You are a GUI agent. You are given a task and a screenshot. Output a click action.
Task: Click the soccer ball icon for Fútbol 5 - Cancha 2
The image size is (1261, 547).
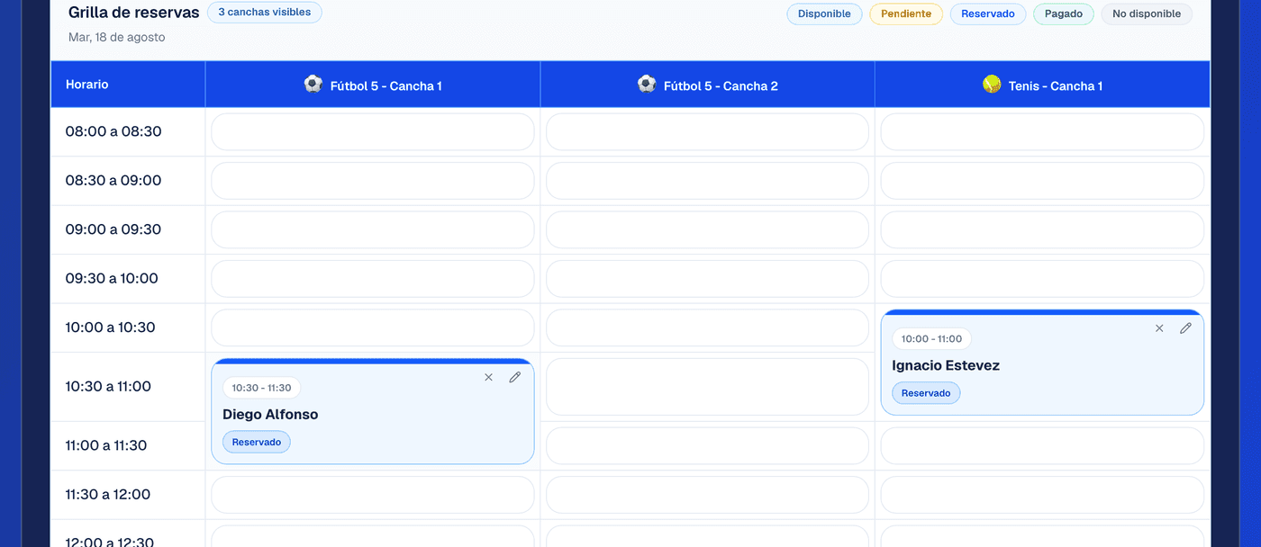point(647,85)
